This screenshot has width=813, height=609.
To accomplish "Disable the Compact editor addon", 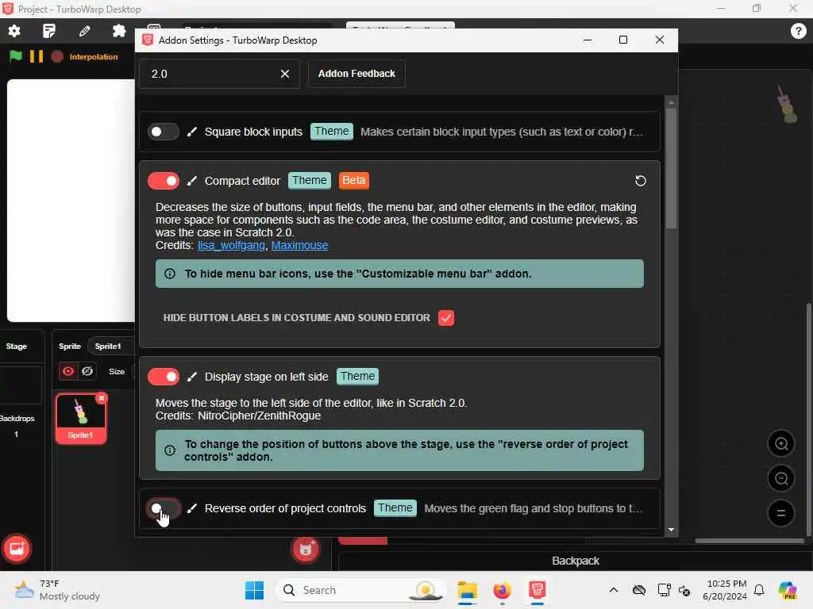I will pyautogui.click(x=164, y=181).
